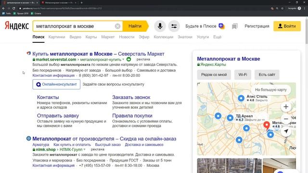The image size is (308, 173).
Task: Open the Знатоки tab
Action: [185, 37]
